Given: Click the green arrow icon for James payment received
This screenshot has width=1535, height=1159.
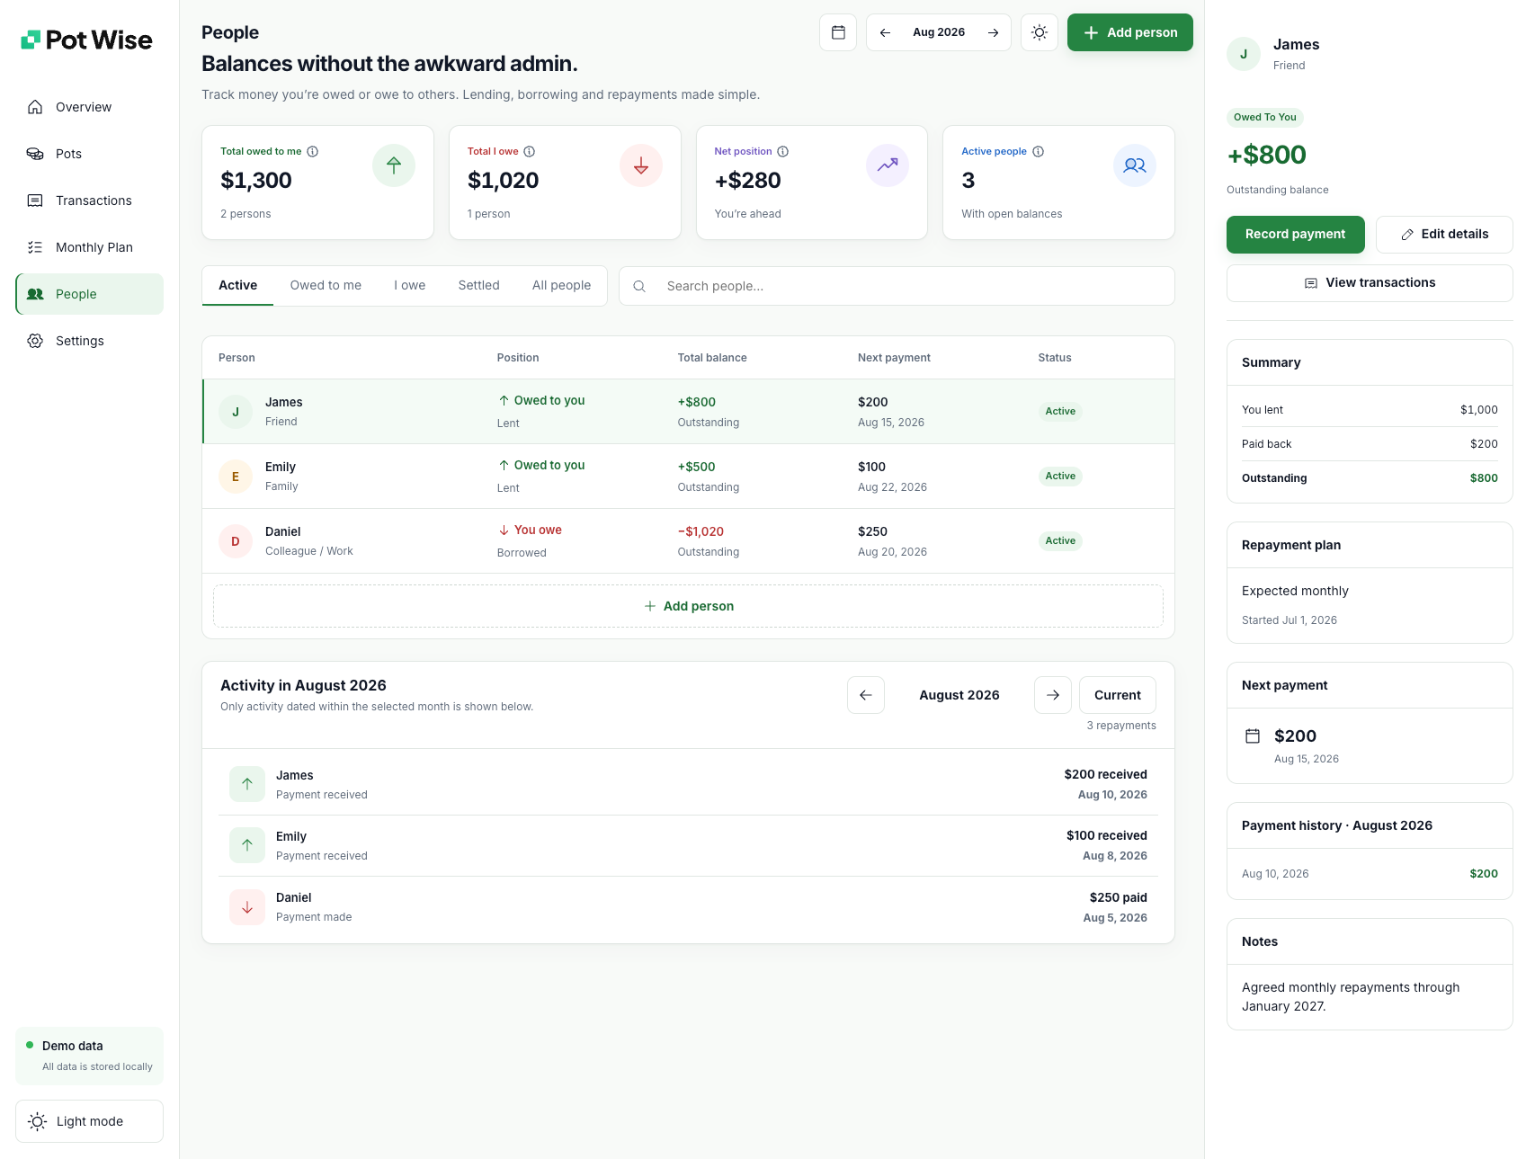Looking at the screenshot, I should pyautogui.click(x=247, y=784).
